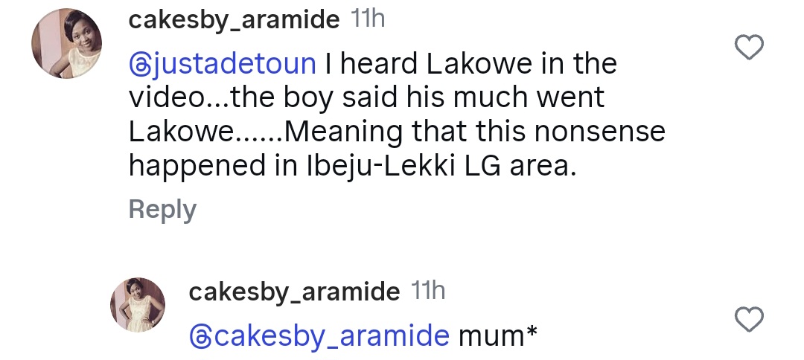
Task: Click the Threads icon beside justadetoun mention
Action: (x=140, y=64)
